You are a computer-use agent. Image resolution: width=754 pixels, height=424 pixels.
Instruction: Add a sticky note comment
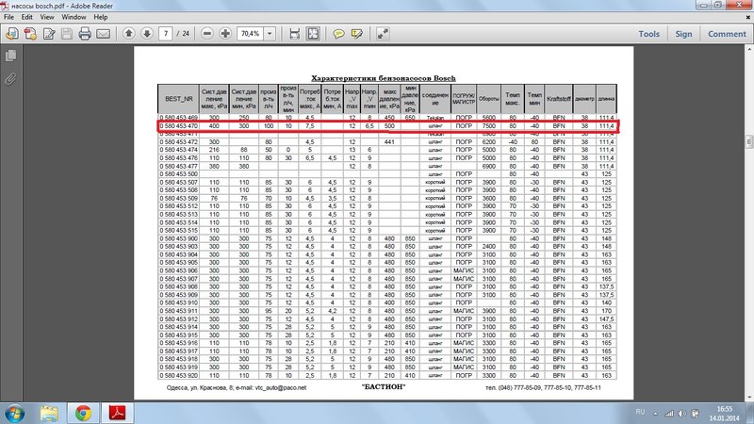tap(338, 34)
